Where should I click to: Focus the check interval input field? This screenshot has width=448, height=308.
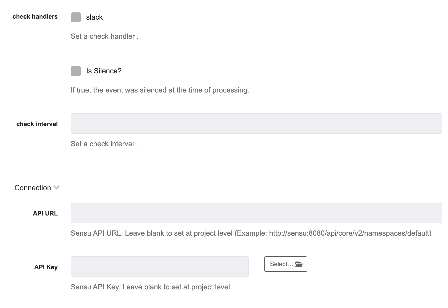[256, 124]
